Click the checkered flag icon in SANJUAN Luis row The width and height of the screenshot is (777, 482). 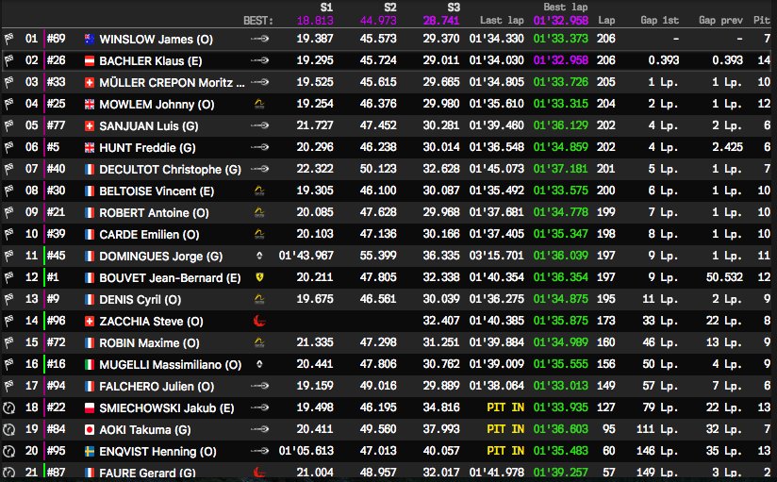click(x=8, y=125)
